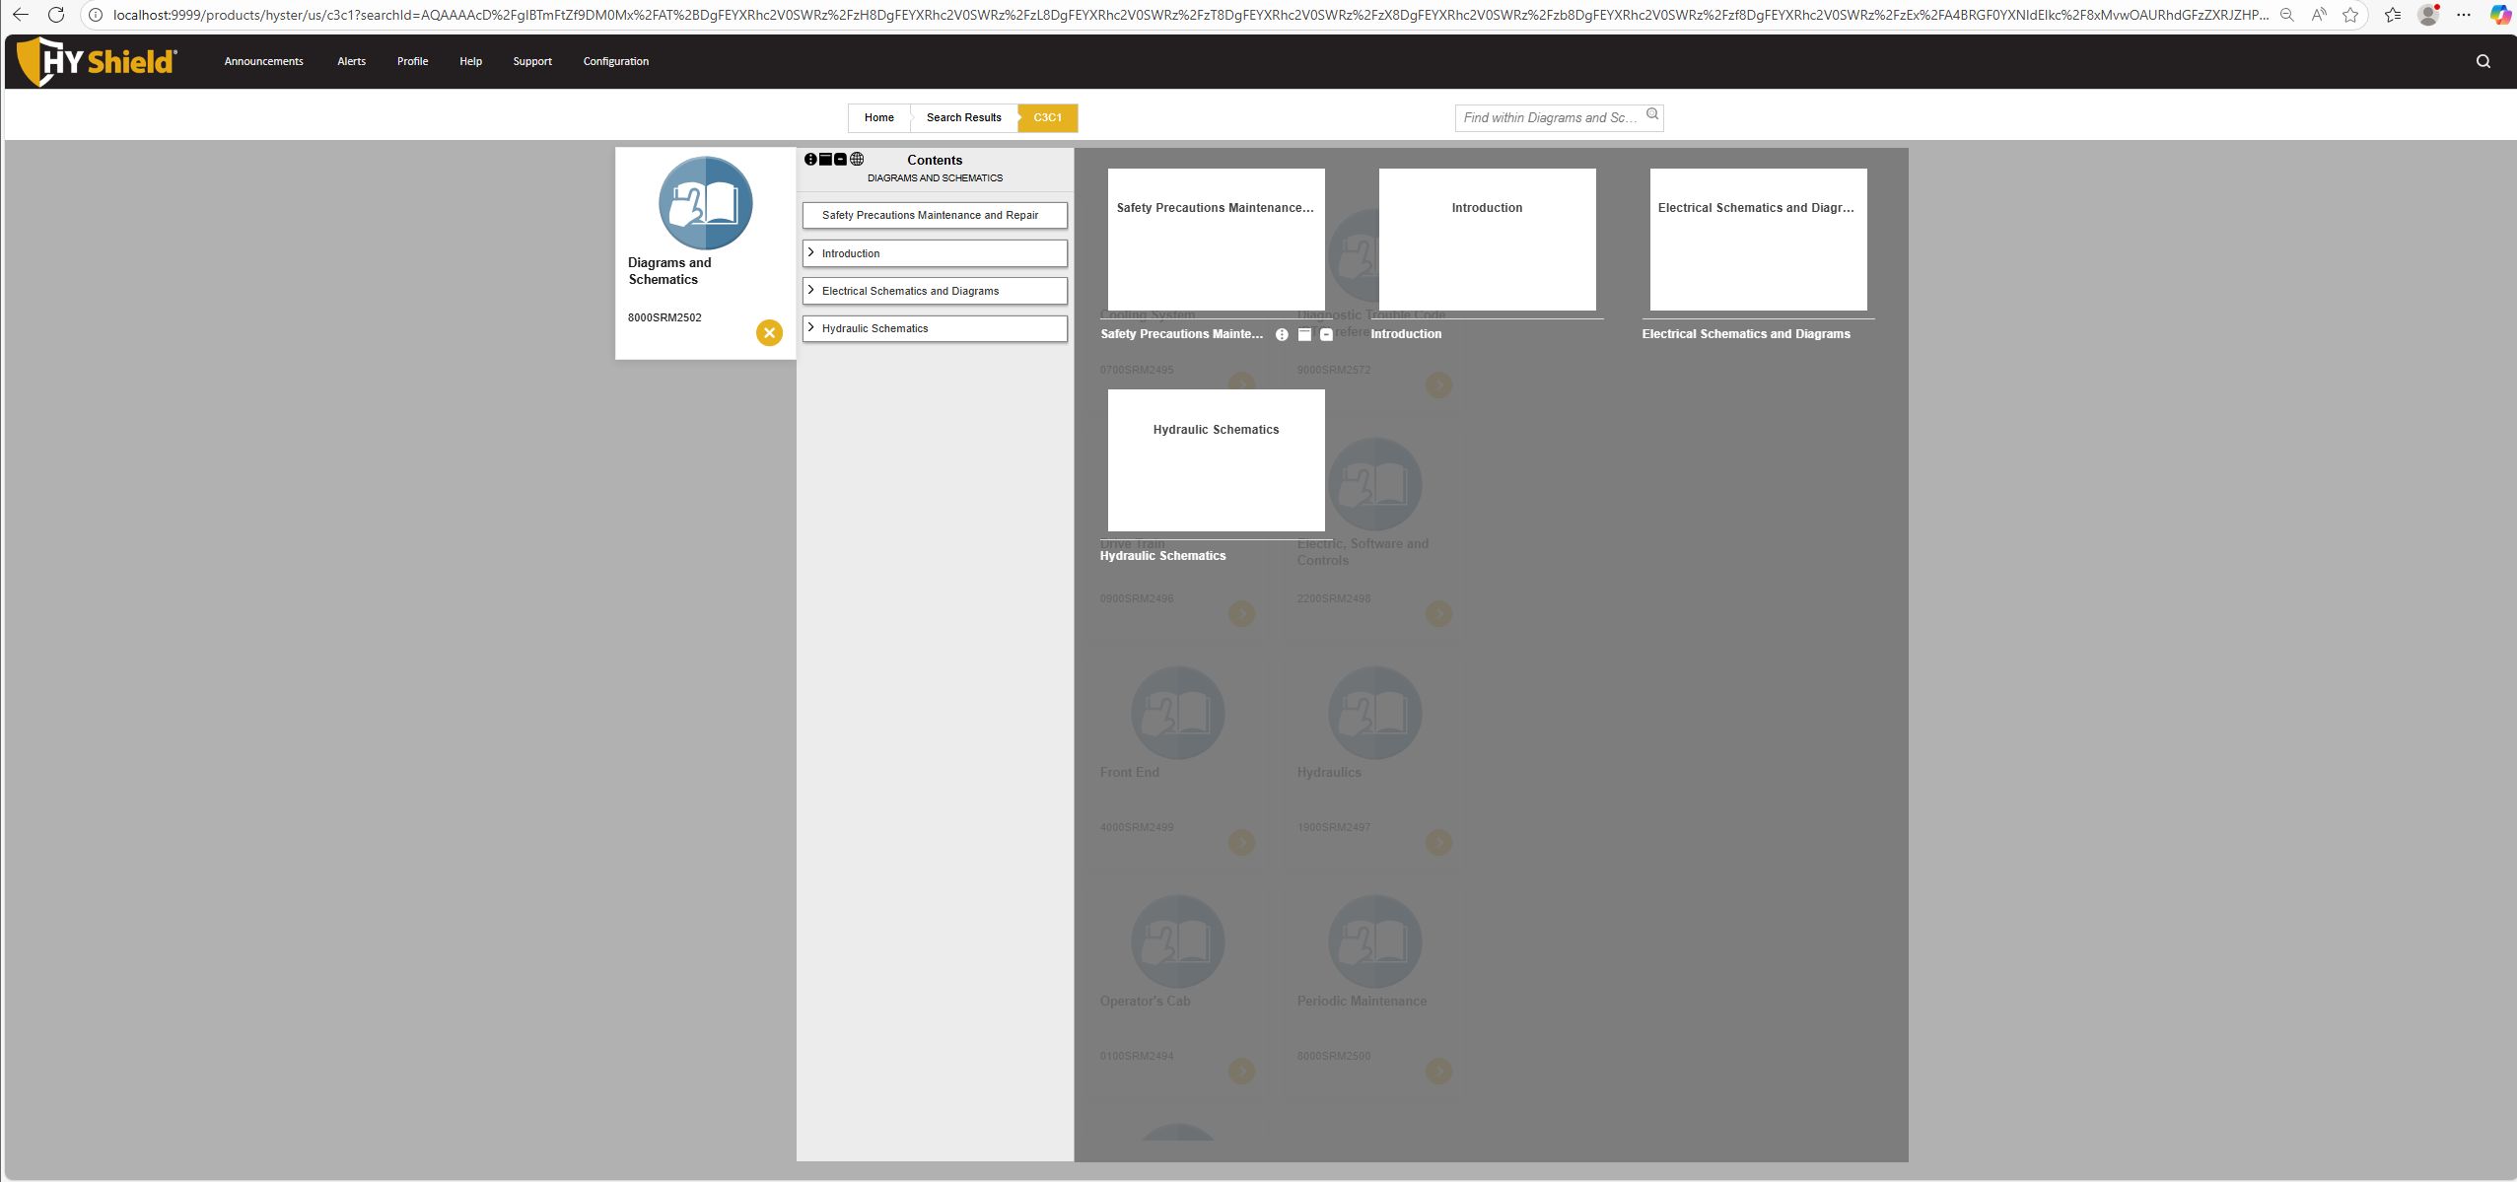The image size is (2517, 1182).
Task: Click the info icon in Contents header
Action: click(810, 160)
